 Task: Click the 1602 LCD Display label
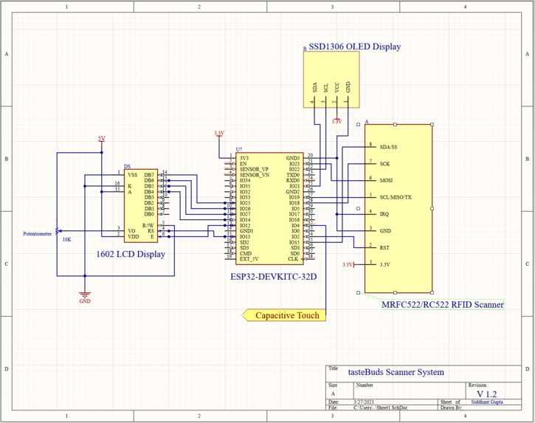pos(131,254)
